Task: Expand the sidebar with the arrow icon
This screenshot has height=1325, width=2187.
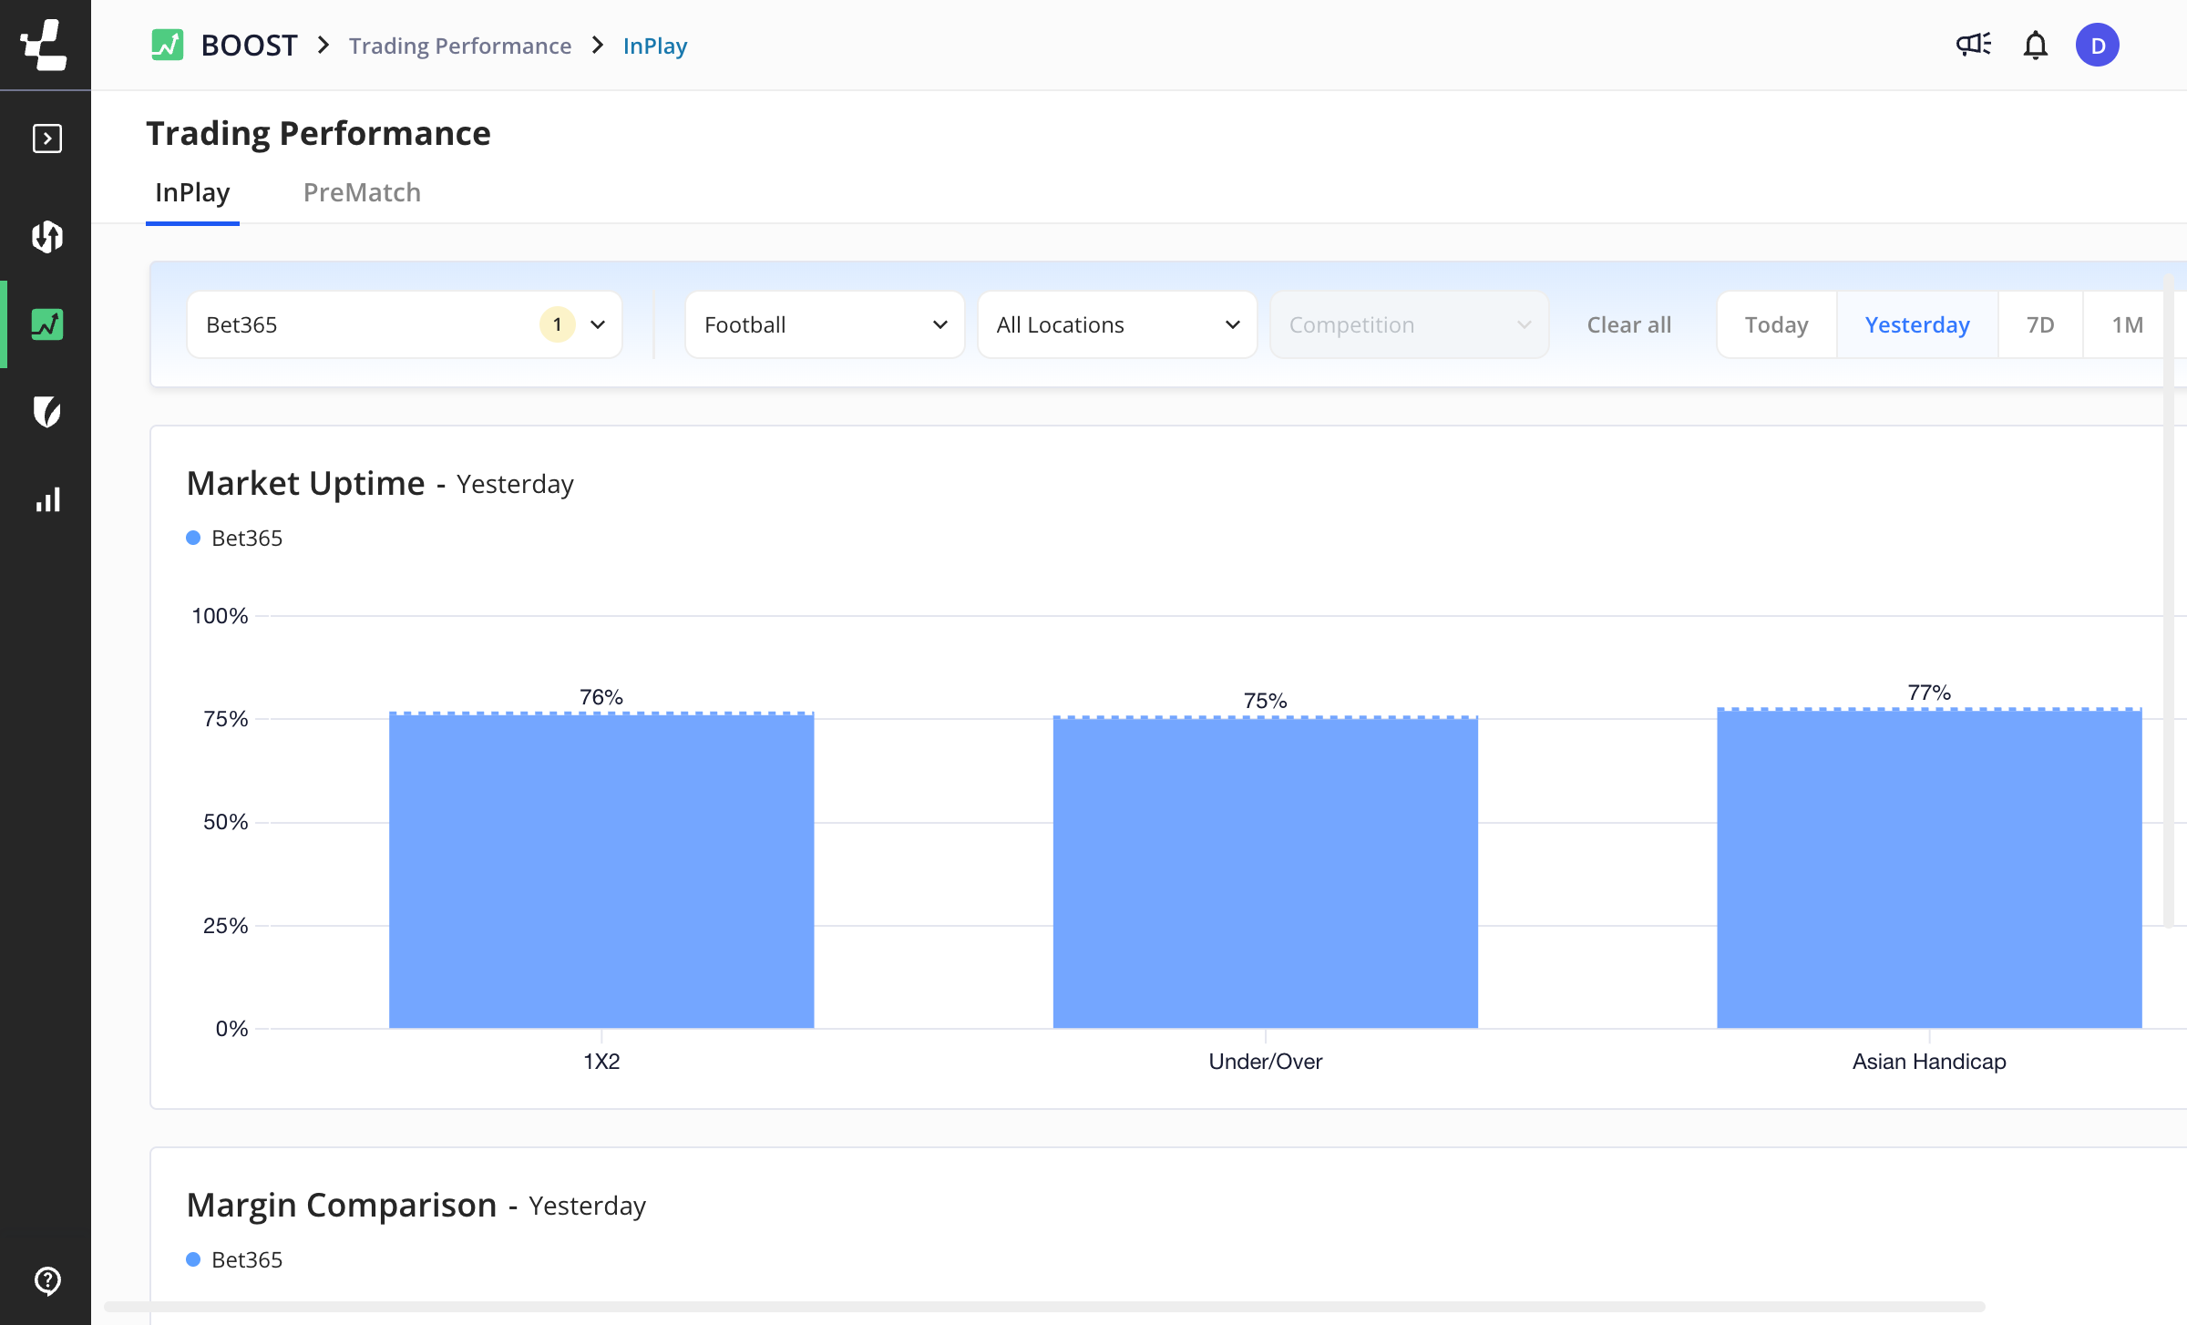Action: (46, 139)
